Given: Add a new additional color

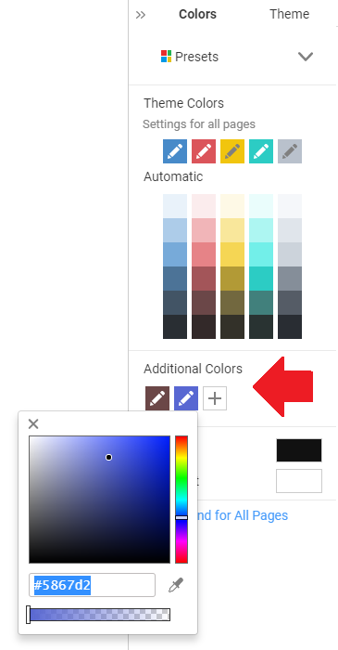Looking at the screenshot, I should [215, 398].
